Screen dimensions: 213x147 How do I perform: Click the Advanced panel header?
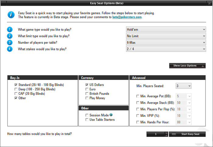(167, 78)
